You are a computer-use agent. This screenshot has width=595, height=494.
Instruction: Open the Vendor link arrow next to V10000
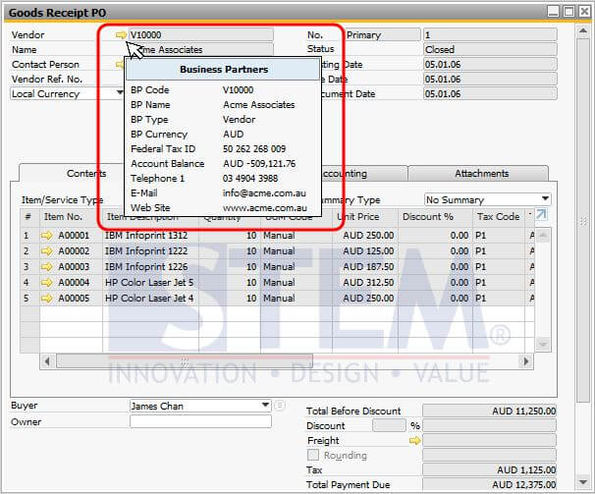pos(121,35)
